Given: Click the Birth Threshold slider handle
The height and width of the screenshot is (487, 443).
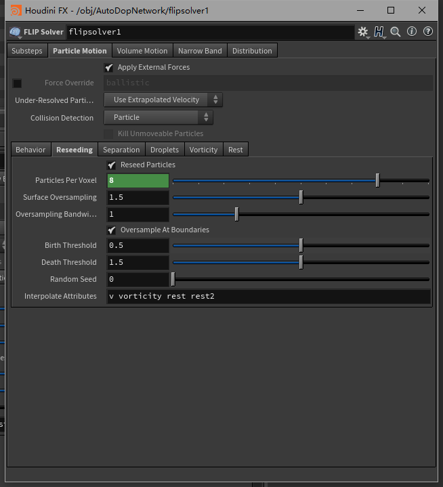Looking at the screenshot, I should (x=301, y=245).
